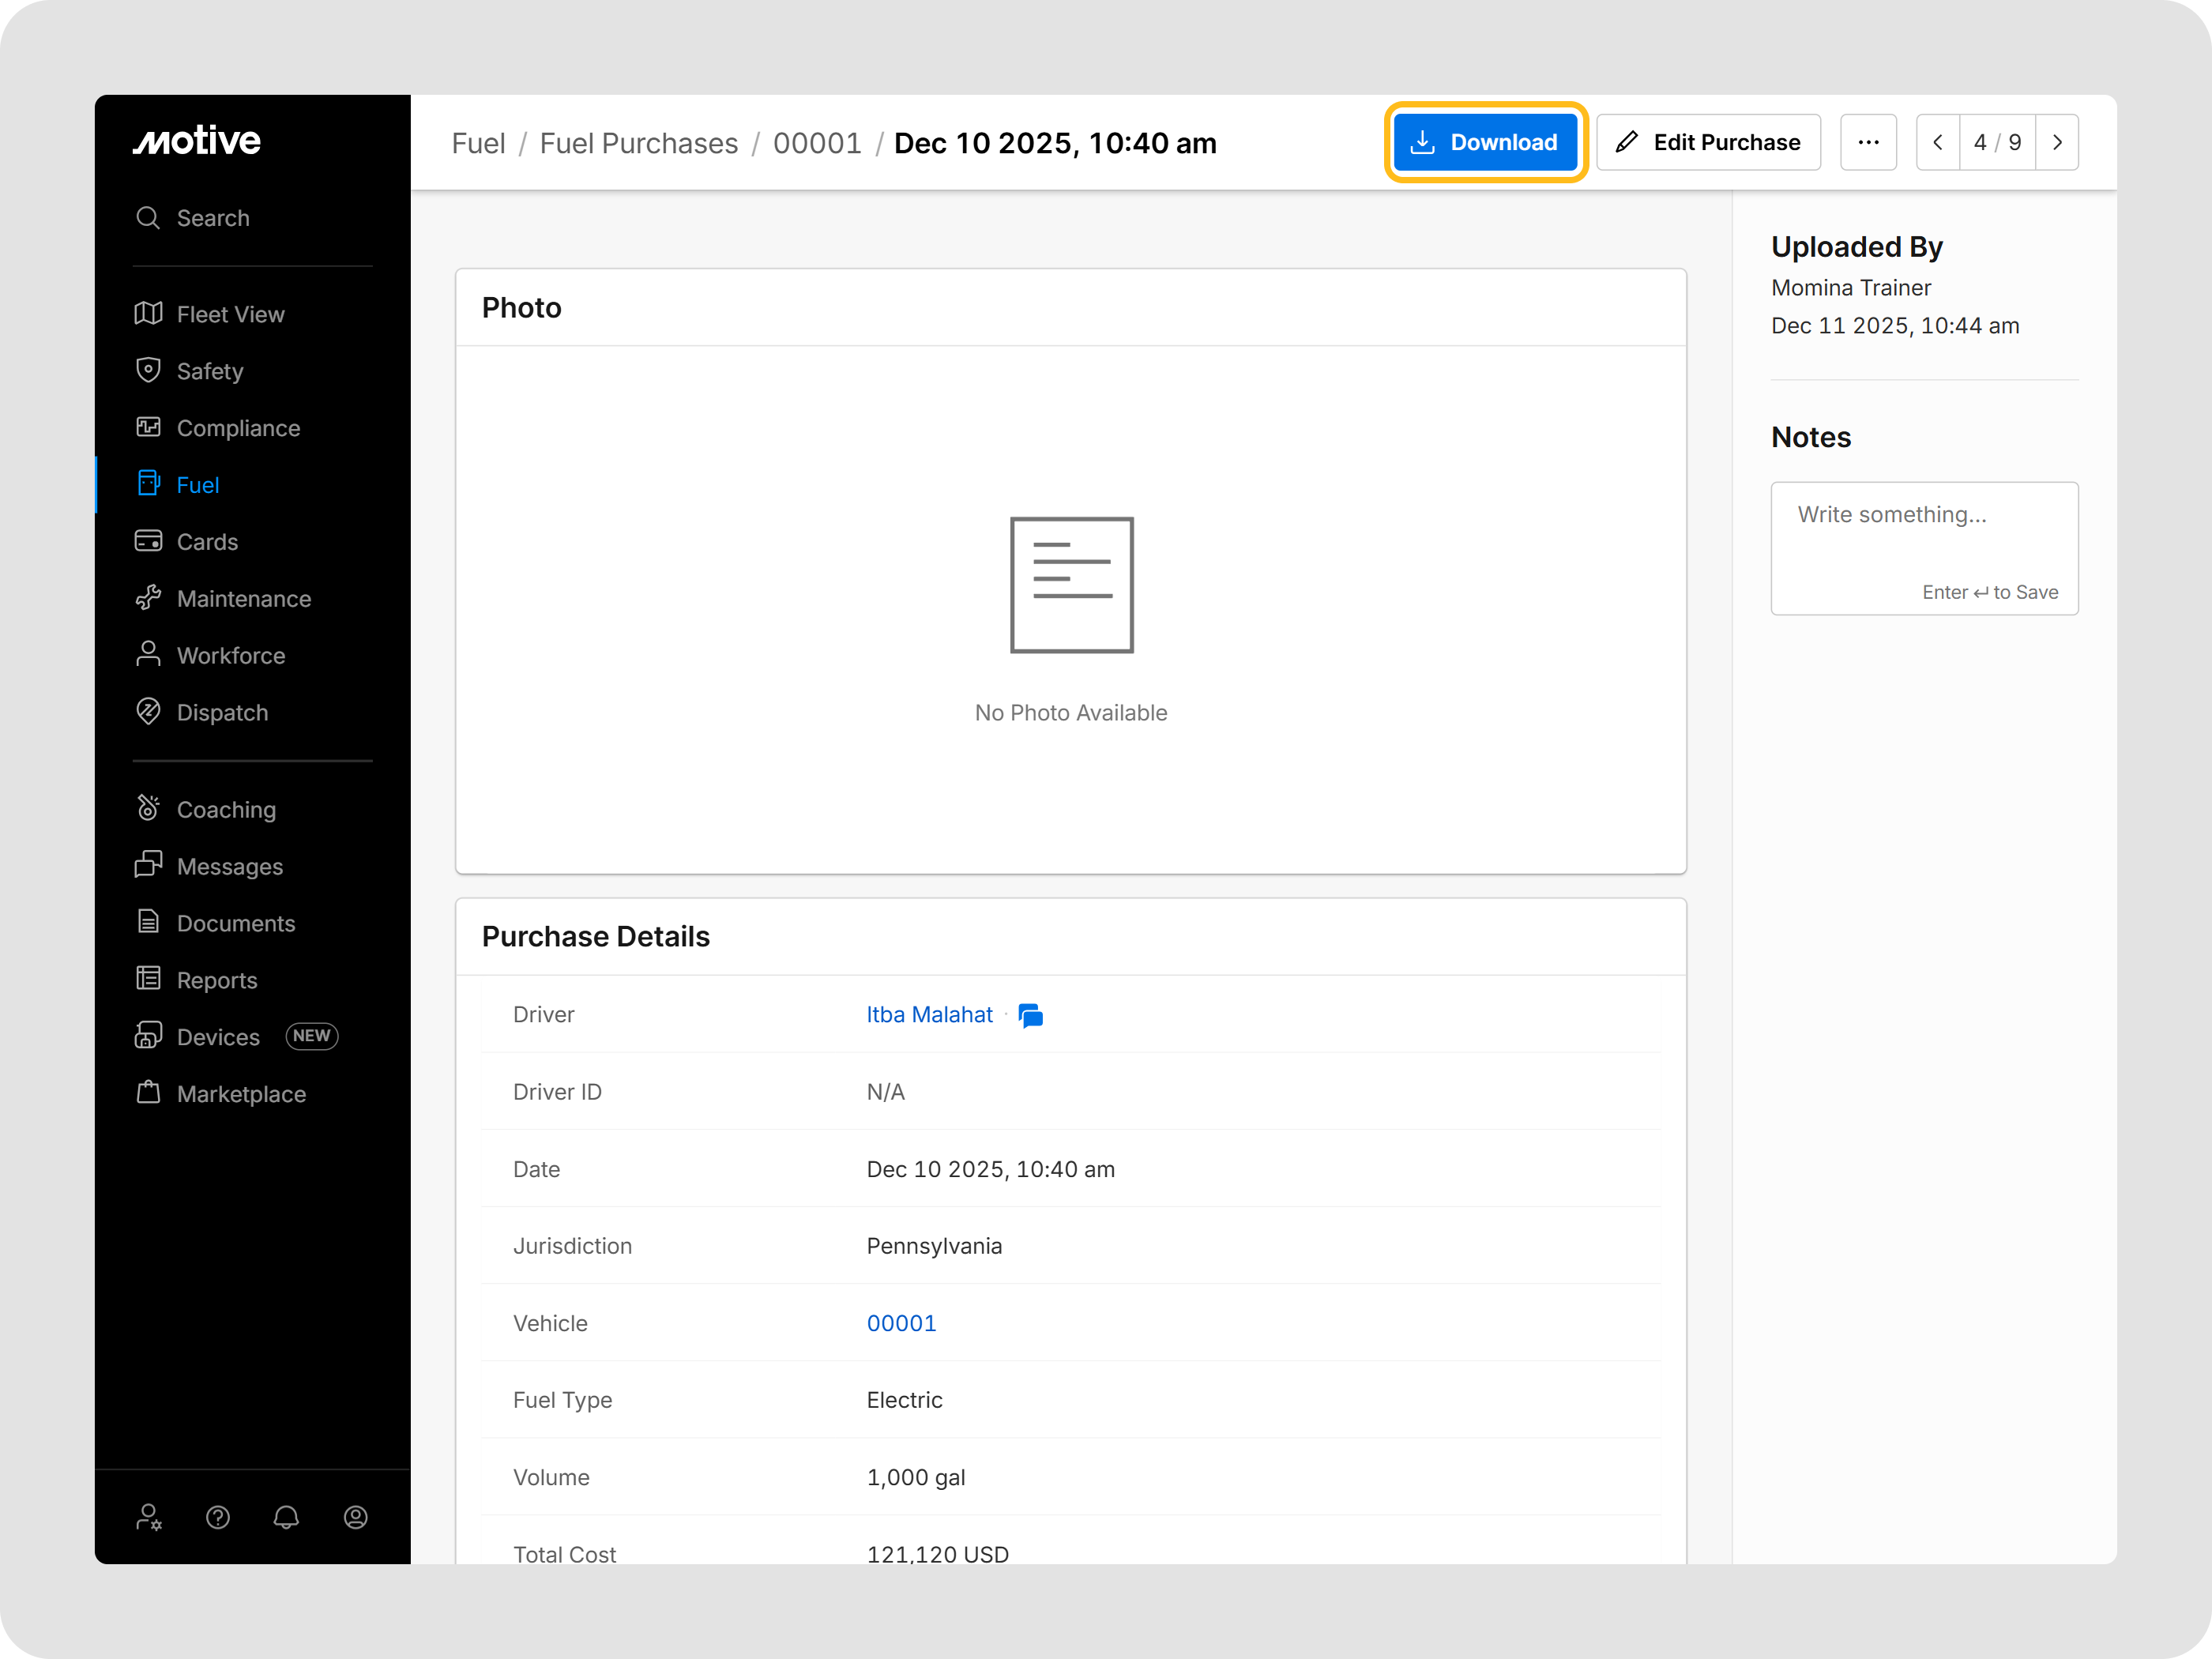Click the admin settings person-gear icon
The image size is (2212, 1659).
(149, 1517)
